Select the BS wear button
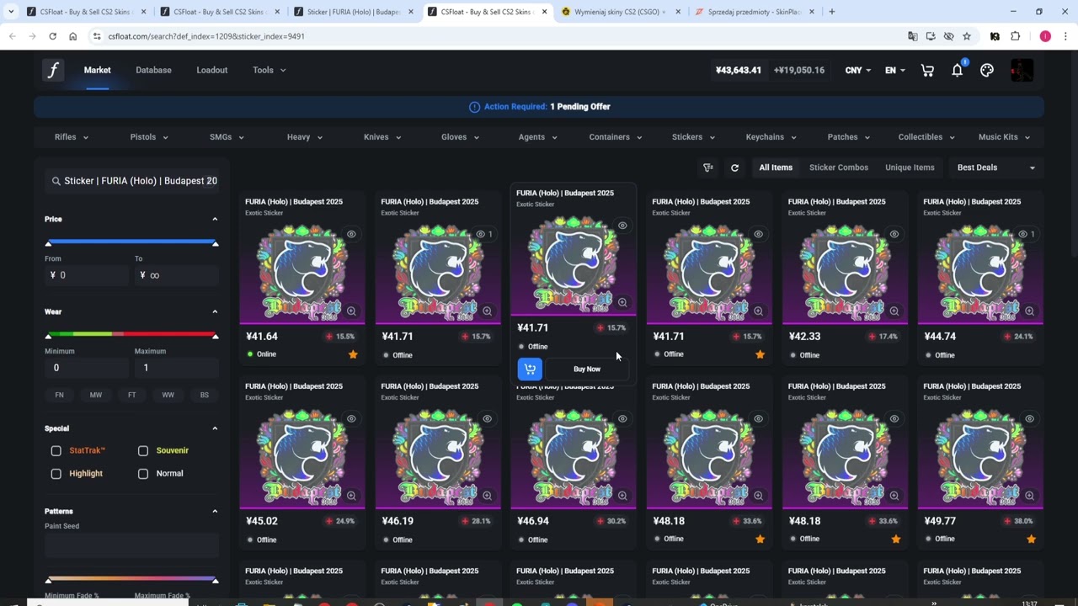The image size is (1078, 606). click(204, 395)
